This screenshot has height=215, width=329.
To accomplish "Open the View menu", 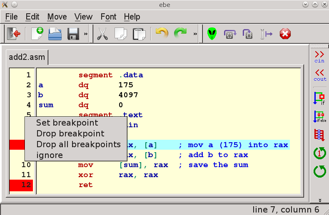I will 83,17.
